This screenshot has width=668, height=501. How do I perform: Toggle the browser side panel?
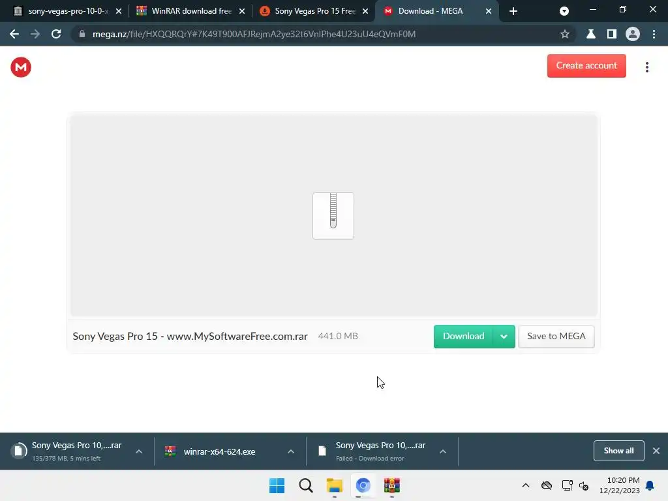point(612,34)
